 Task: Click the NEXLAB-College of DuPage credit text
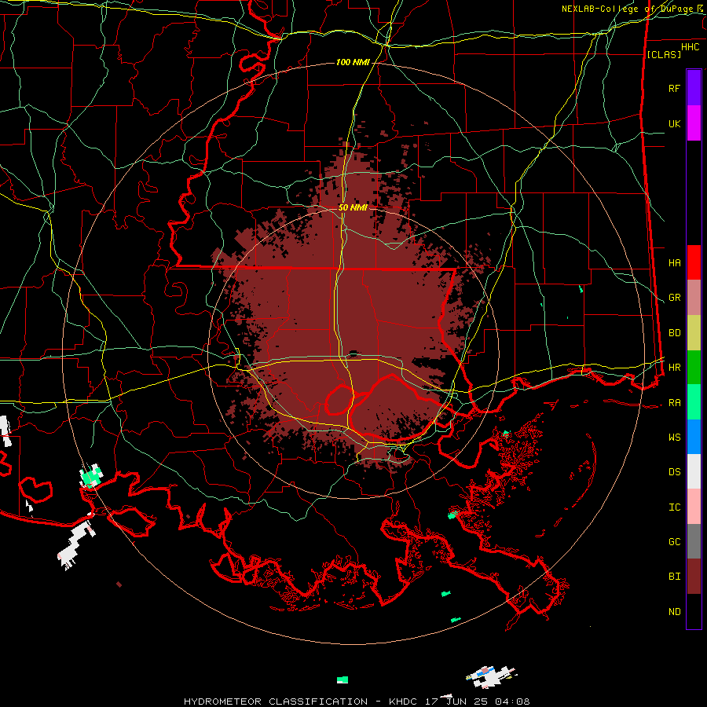point(628,9)
